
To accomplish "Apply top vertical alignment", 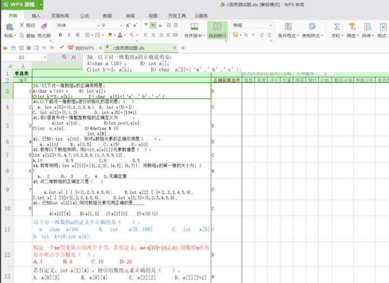I will click(146, 25).
